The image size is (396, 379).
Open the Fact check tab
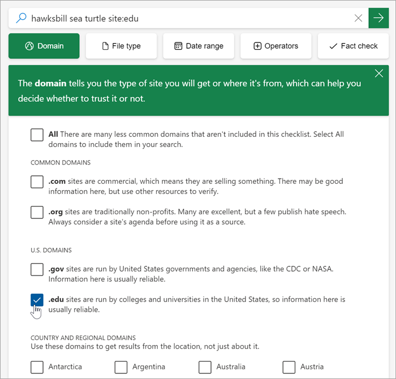point(353,46)
